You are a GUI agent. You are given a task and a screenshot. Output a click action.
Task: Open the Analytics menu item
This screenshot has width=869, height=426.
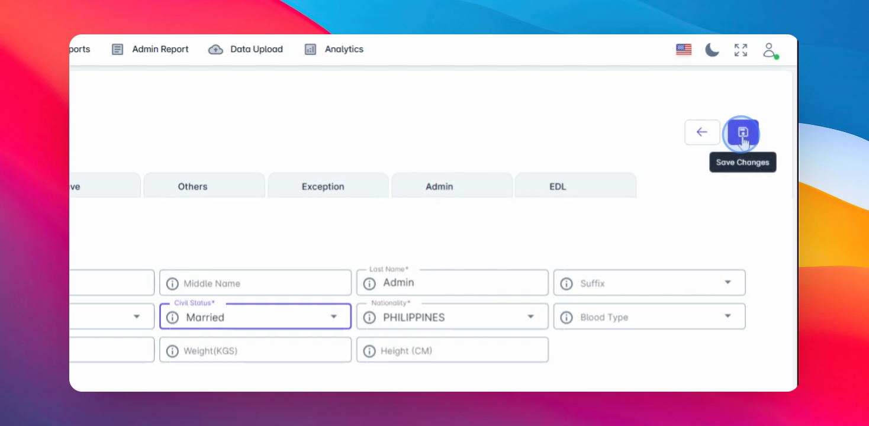[x=334, y=50]
